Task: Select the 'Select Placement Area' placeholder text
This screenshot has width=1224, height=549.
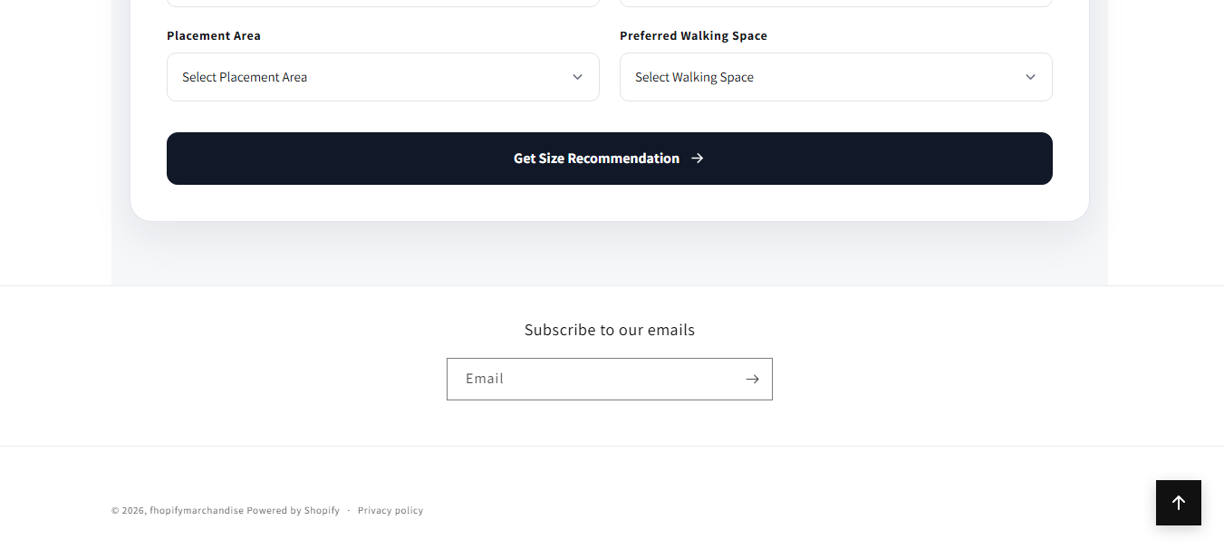Action: (245, 77)
